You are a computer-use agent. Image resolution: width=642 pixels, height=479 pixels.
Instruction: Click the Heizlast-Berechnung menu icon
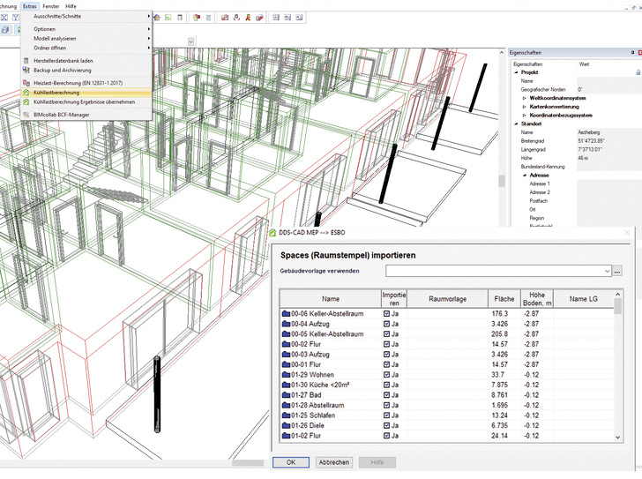(26, 82)
